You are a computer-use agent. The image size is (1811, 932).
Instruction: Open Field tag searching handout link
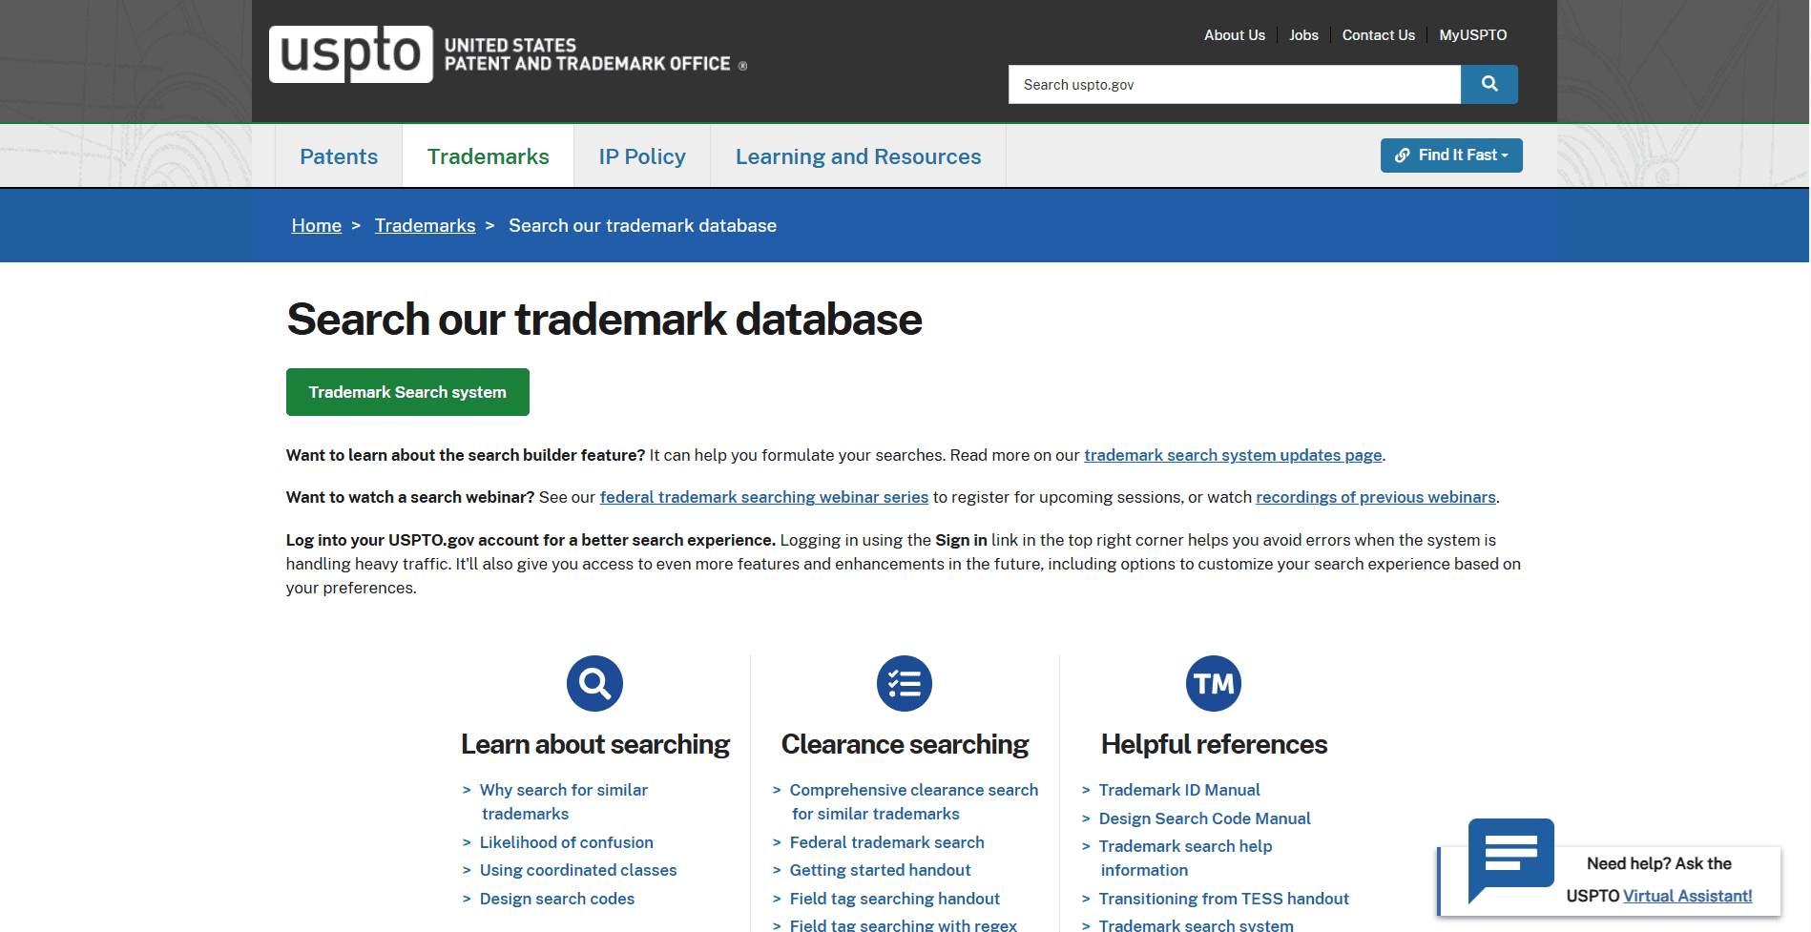click(x=894, y=899)
